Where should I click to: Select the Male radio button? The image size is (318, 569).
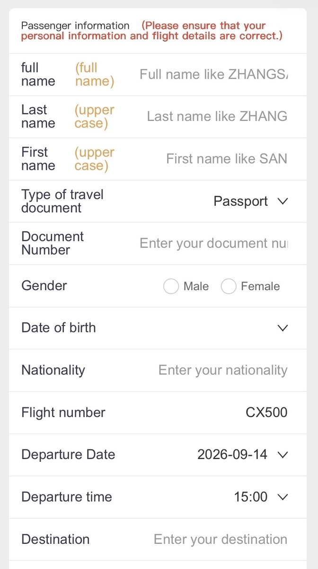point(171,286)
